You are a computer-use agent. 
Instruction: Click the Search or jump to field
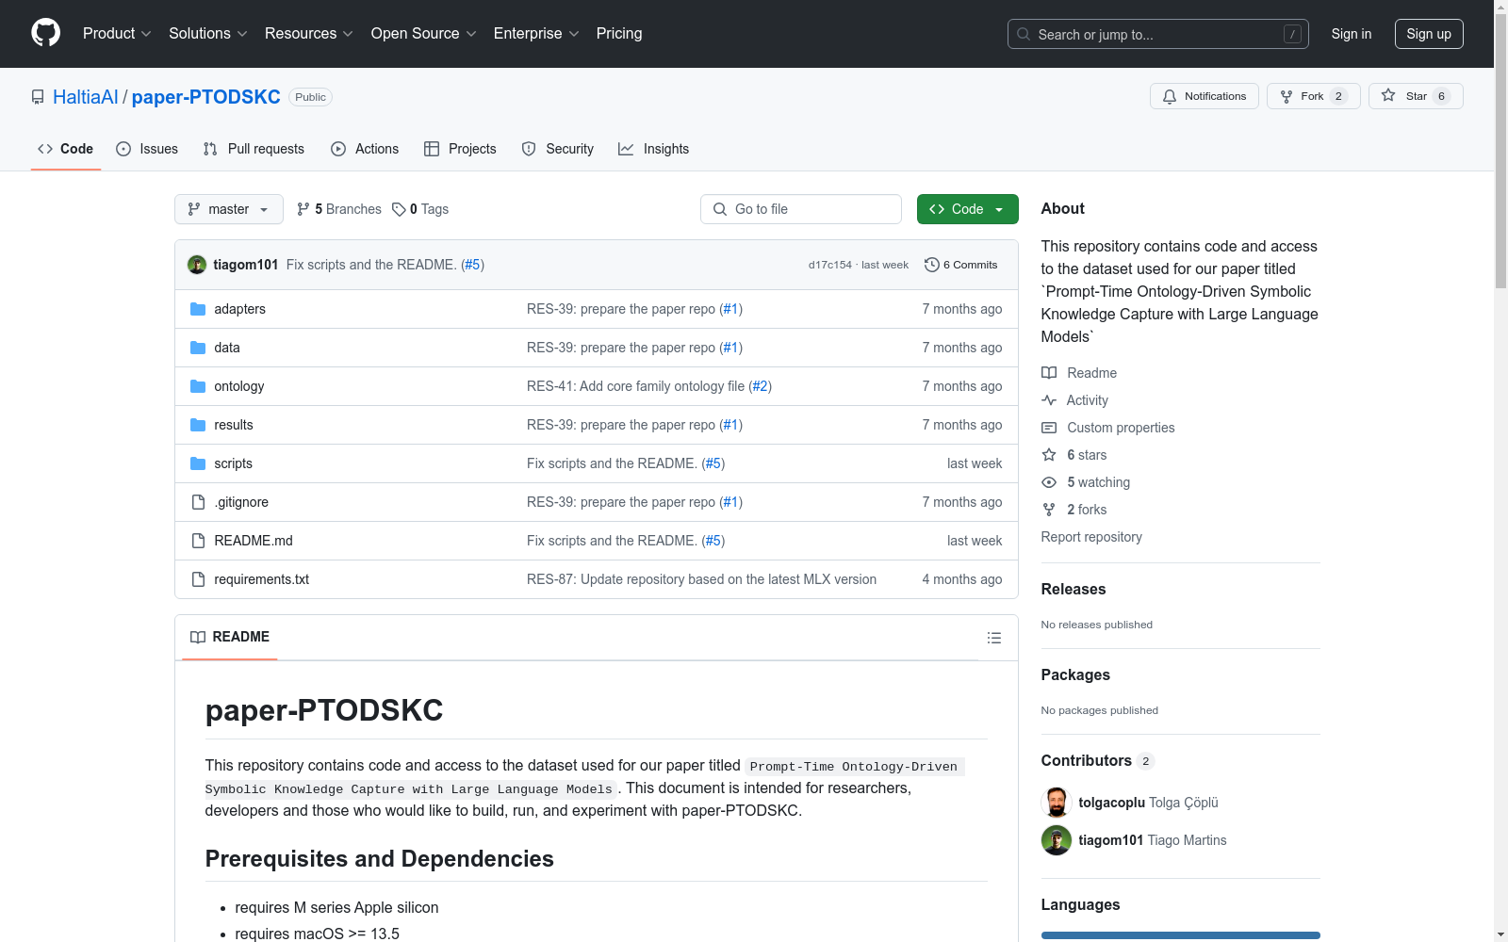pyautogui.click(x=1158, y=34)
